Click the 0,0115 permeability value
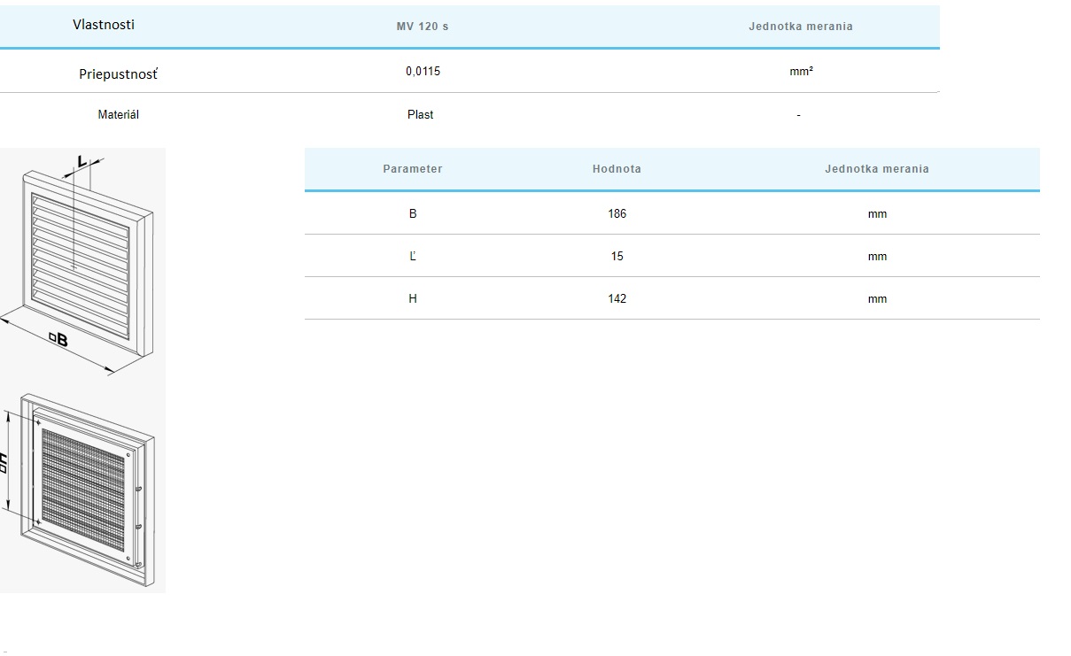 click(423, 72)
